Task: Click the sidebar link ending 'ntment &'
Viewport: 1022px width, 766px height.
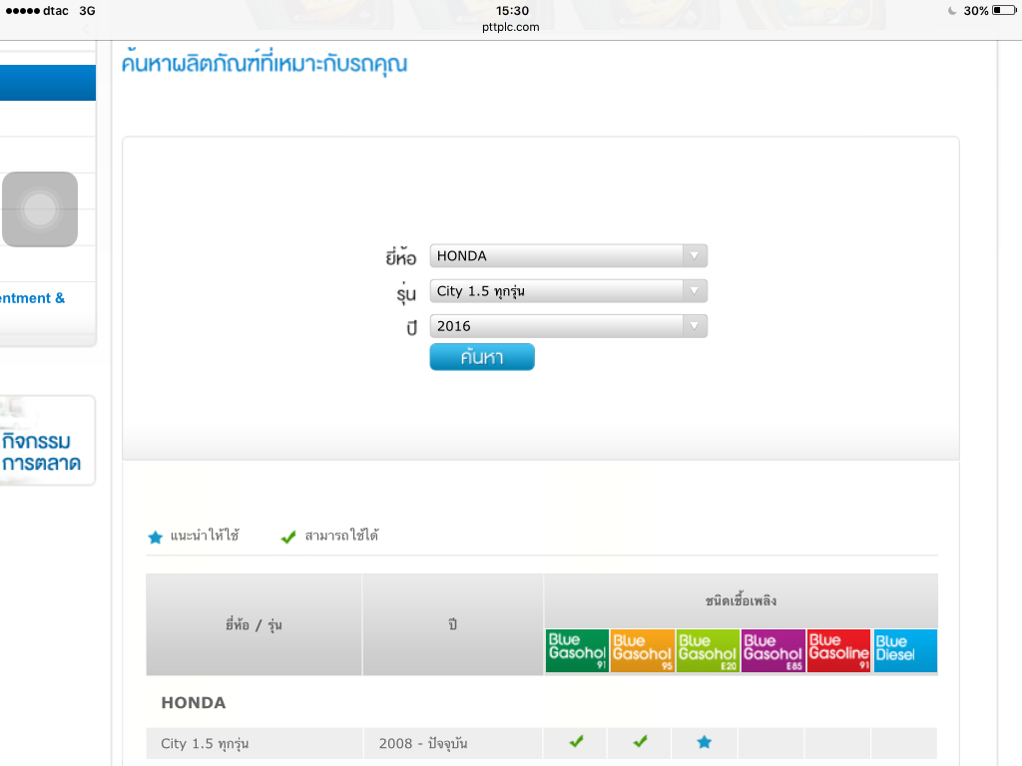Action: click(33, 298)
